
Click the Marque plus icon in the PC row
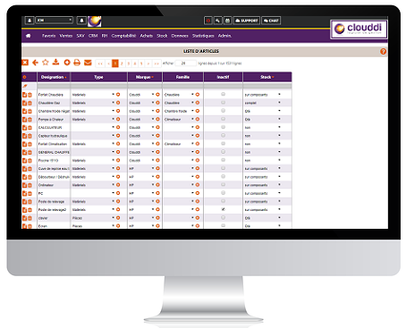pos(157,193)
